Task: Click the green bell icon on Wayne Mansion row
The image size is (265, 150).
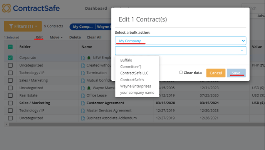Action: coord(89,88)
